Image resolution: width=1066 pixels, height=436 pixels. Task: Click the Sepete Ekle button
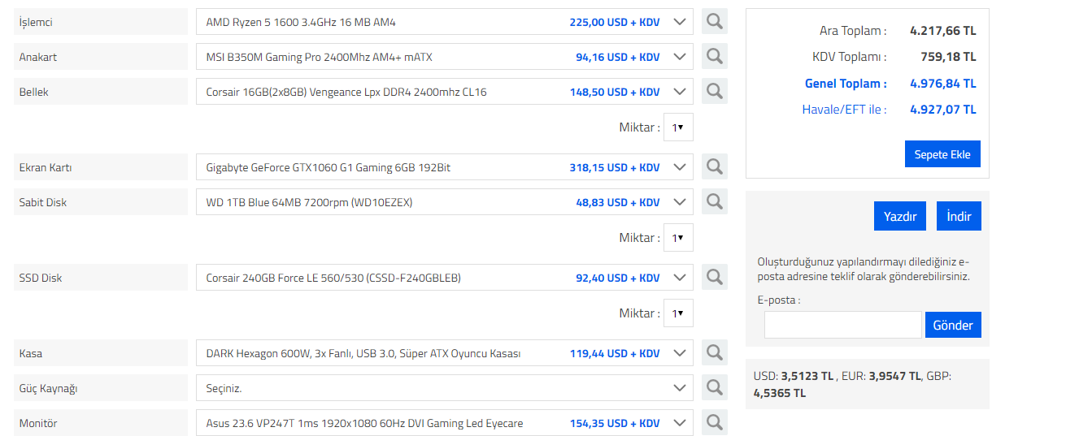pos(942,154)
